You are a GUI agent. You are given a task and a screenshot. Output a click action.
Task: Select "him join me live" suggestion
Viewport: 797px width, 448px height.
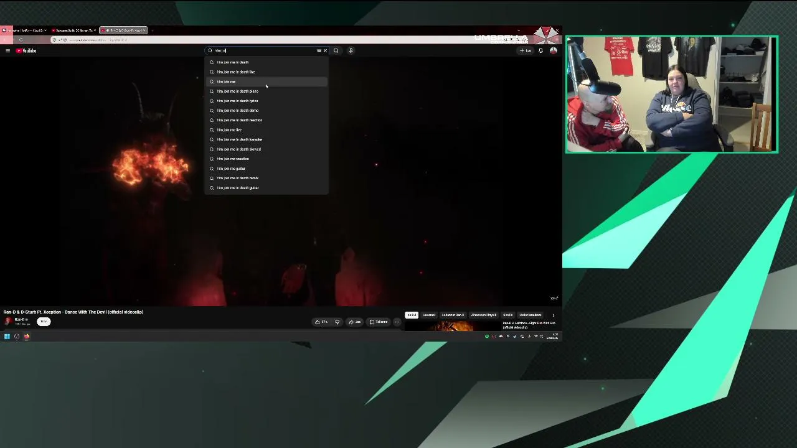point(266,129)
